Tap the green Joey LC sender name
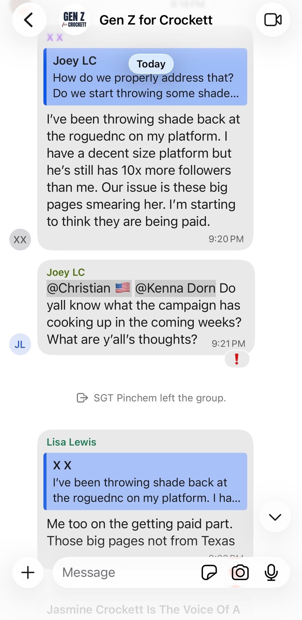Screen dimensions: 302x620 (x=66, y=272)
